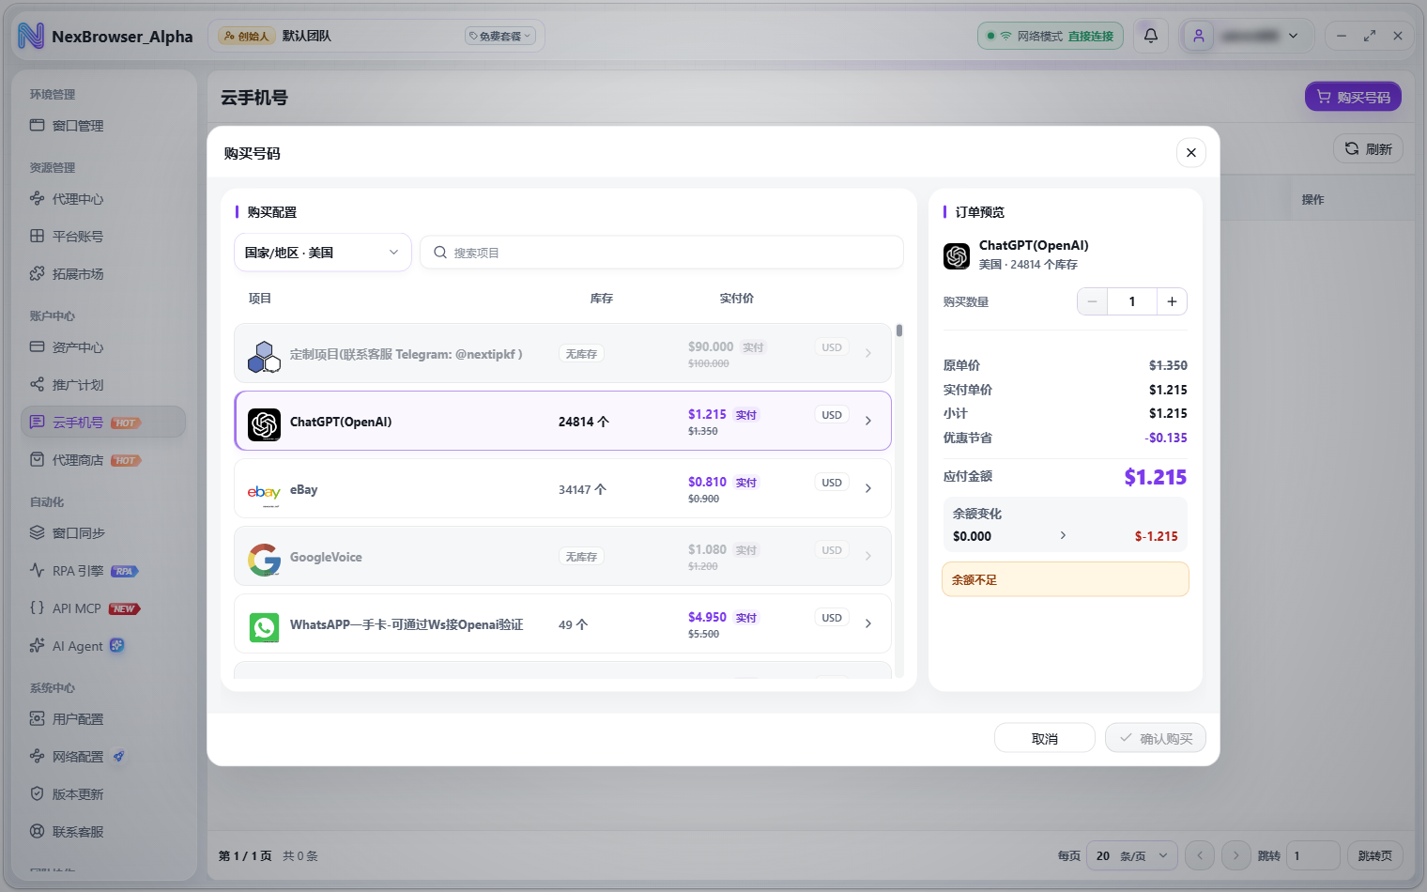
Task: Click the AI Agent sparkle icon
Action: coord(38,645)
